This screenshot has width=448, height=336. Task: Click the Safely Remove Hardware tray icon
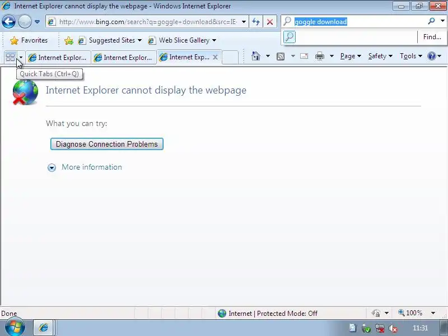pyautogui.click(x=366, y=329)
